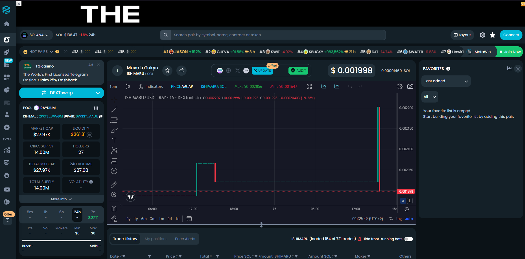The width and height of the screenshot is (525, 259).
Task: Open the binoculars icon in pool panel
Action: [96, 108]
